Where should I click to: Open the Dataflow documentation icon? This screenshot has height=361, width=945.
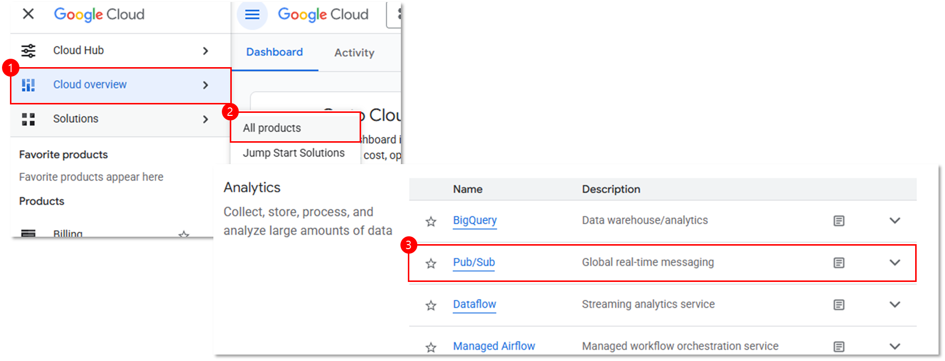[x=839, y=304]
